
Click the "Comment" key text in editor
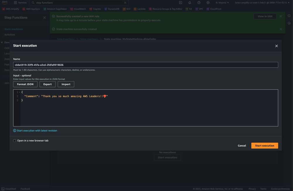tap(31, 96)
